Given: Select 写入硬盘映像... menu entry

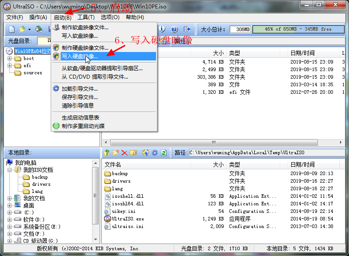Looking at the screenshot, I should coord(104,56).
